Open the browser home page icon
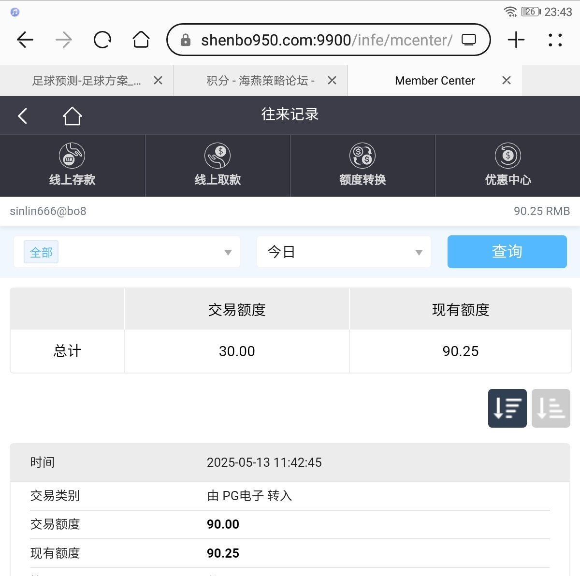Image resolution: width=580 pixels, height=576 pixels. 141,40
